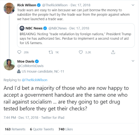Click the ballot box icon beside US House candidate

click(19, 71)
